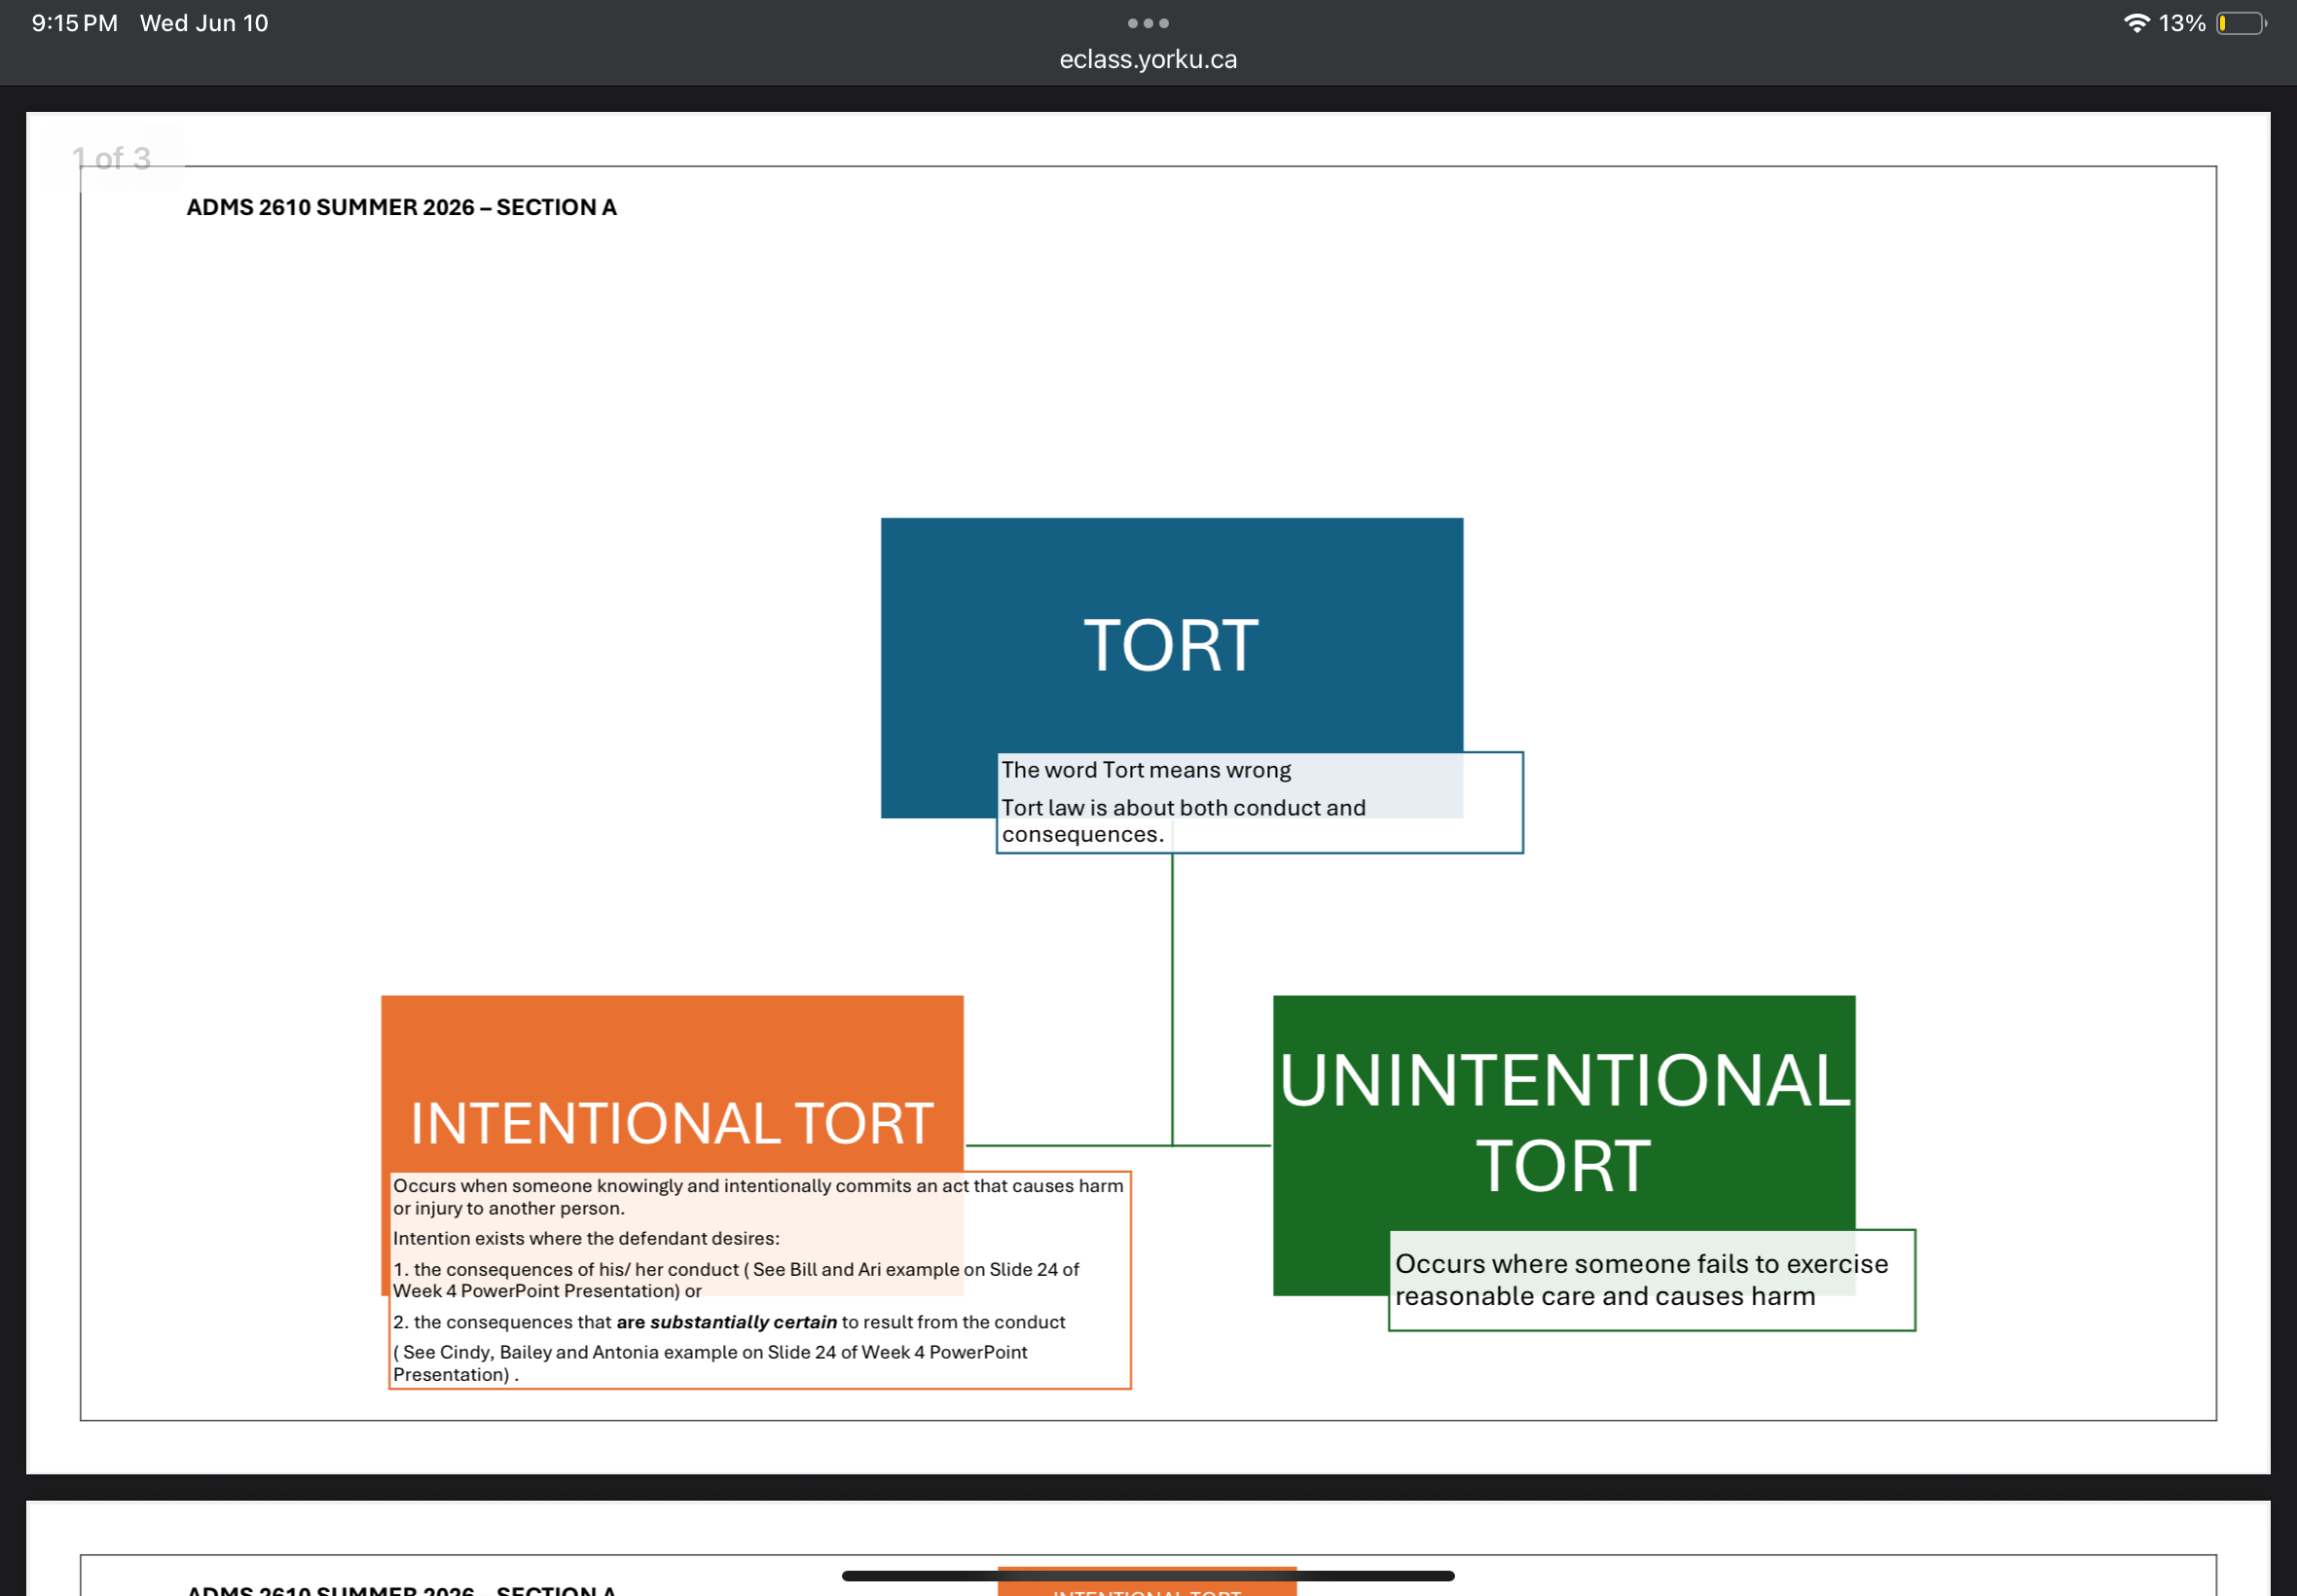Tap the 9:15 PM clock

74,23
